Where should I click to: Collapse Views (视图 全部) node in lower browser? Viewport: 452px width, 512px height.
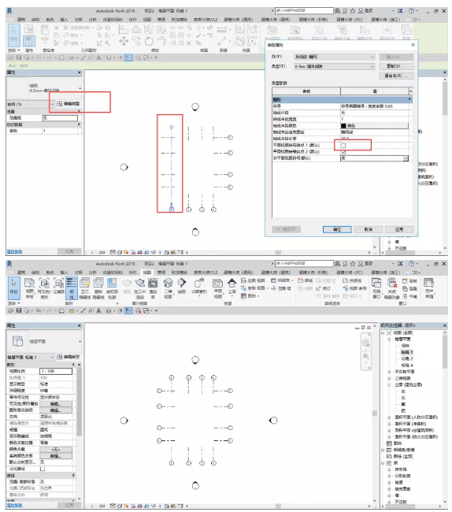pyautogui.click(x=383, y=332)
